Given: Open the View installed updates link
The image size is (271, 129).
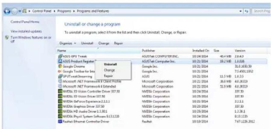Looking at the screenshot, I should [x=26, y=32].
